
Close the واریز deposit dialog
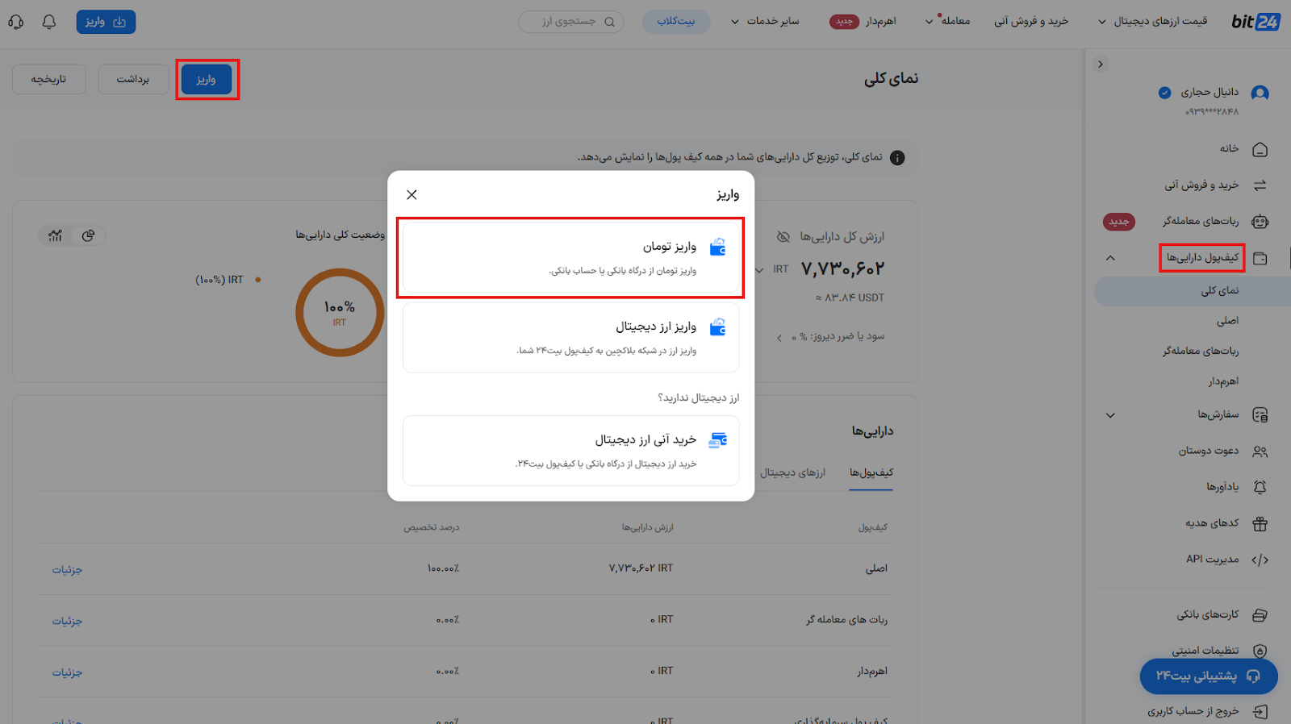[x=412, y=194]
